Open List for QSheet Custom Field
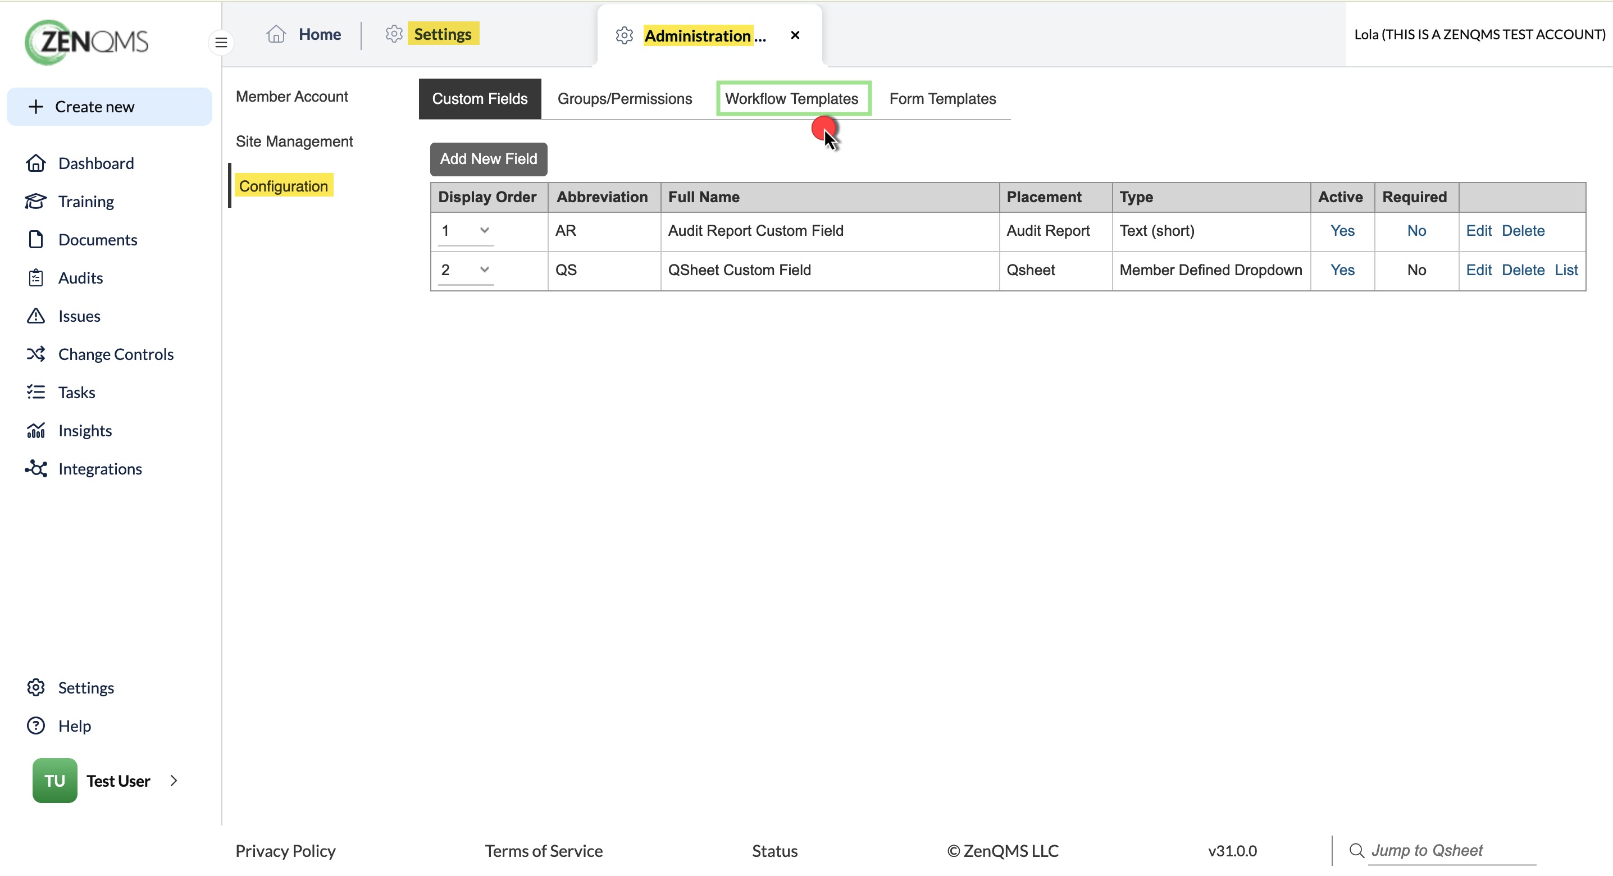The width and height of the screenshot is (1613, 876). click(x=1566, y=271)
